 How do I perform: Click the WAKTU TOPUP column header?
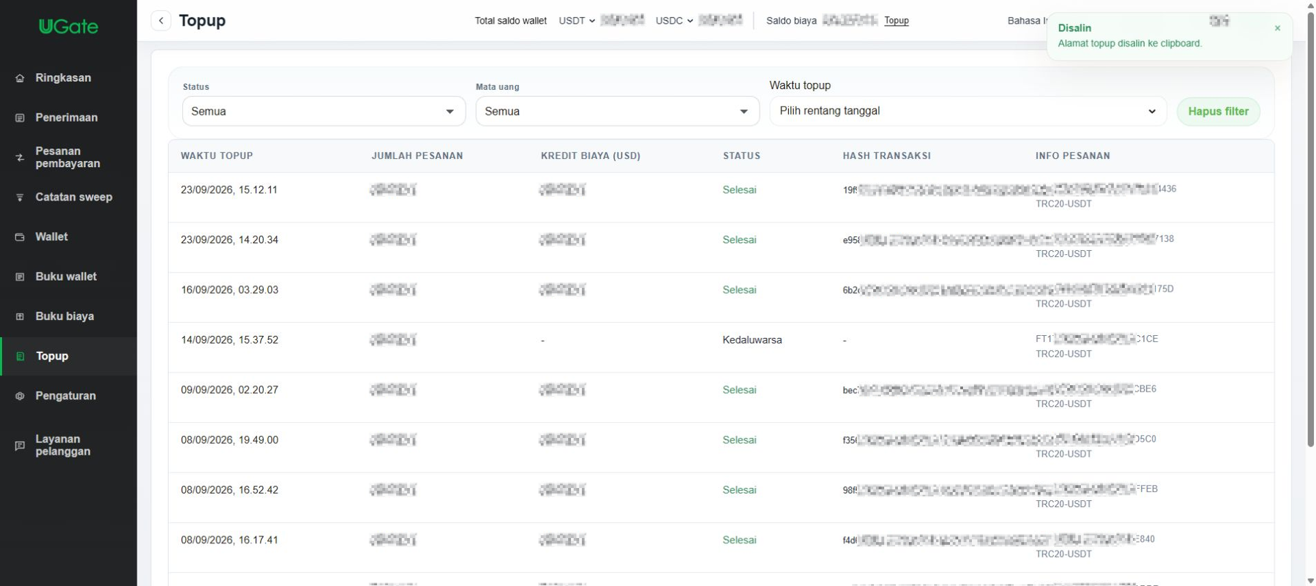point(217,156)
